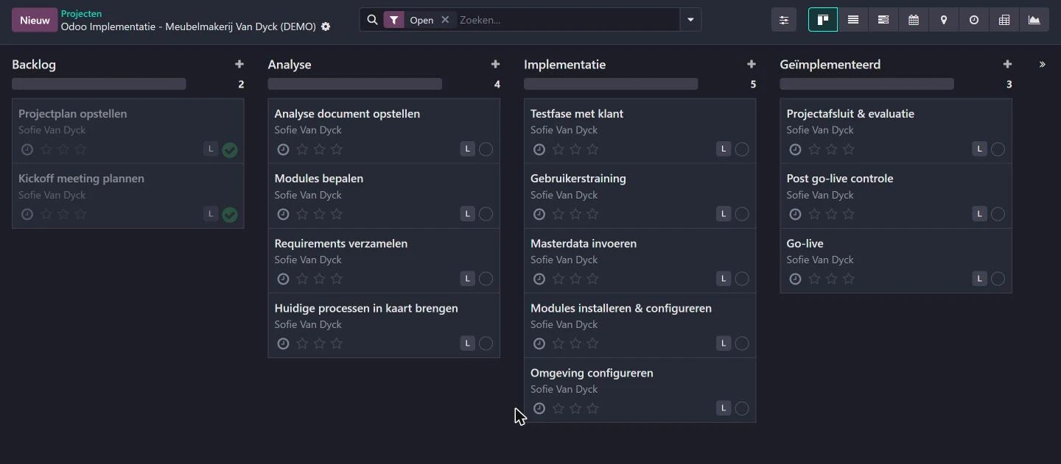Toggle state circle on Projectafsluit & evaluatie
Screen dimensions: 1061x464
tap(998, 149)
